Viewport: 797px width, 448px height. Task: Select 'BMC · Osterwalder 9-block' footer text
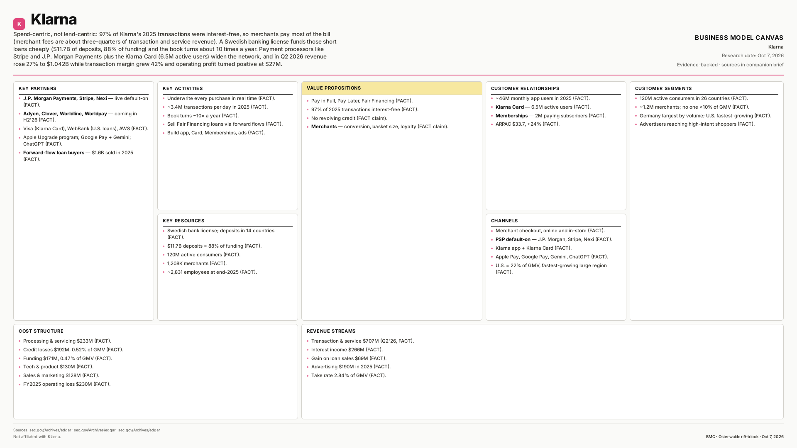[732, 437]
